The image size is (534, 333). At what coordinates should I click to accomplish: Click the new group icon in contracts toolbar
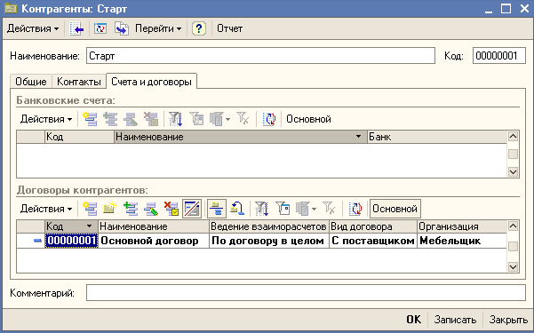[110, 209]
